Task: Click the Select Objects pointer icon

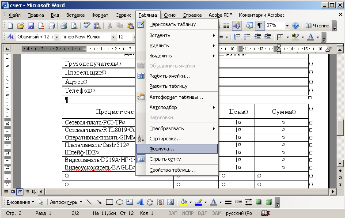Action: tap(41, 202)
